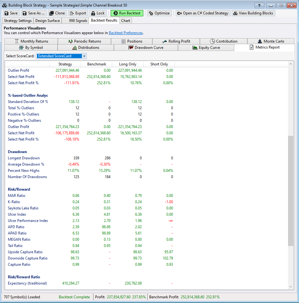The height and width of the screenshot is (303, 299).
Task: Clone the current strategy
Action: click(57, 13)
